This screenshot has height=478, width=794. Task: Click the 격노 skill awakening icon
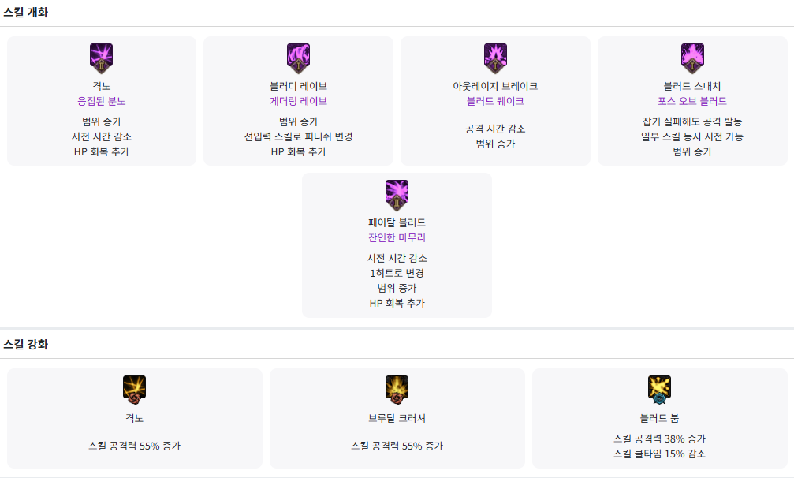click(x=102, y=58)
